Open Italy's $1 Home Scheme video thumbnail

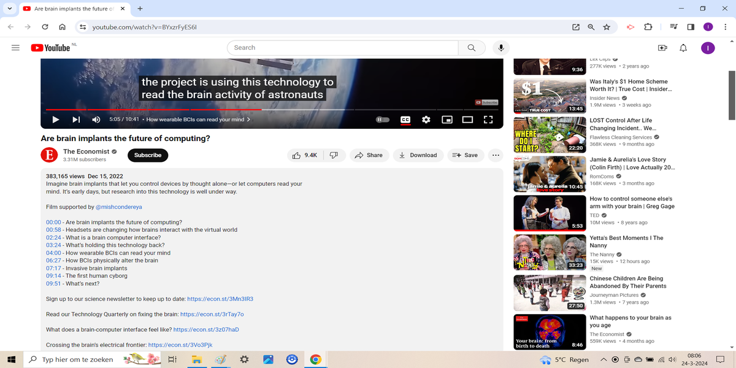(549, 96)
